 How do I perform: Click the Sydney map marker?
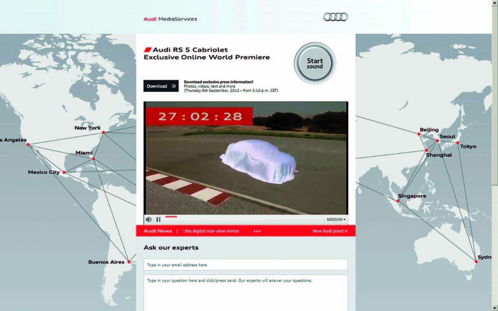point(476,261)
